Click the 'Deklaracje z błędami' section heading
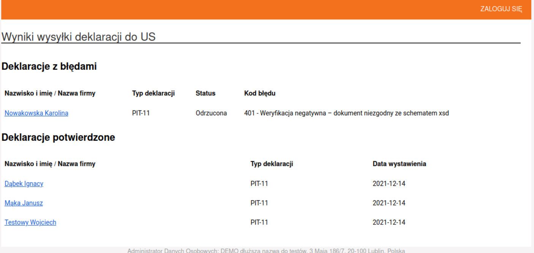This screenshot has height=253, width=534. [49, 67]
